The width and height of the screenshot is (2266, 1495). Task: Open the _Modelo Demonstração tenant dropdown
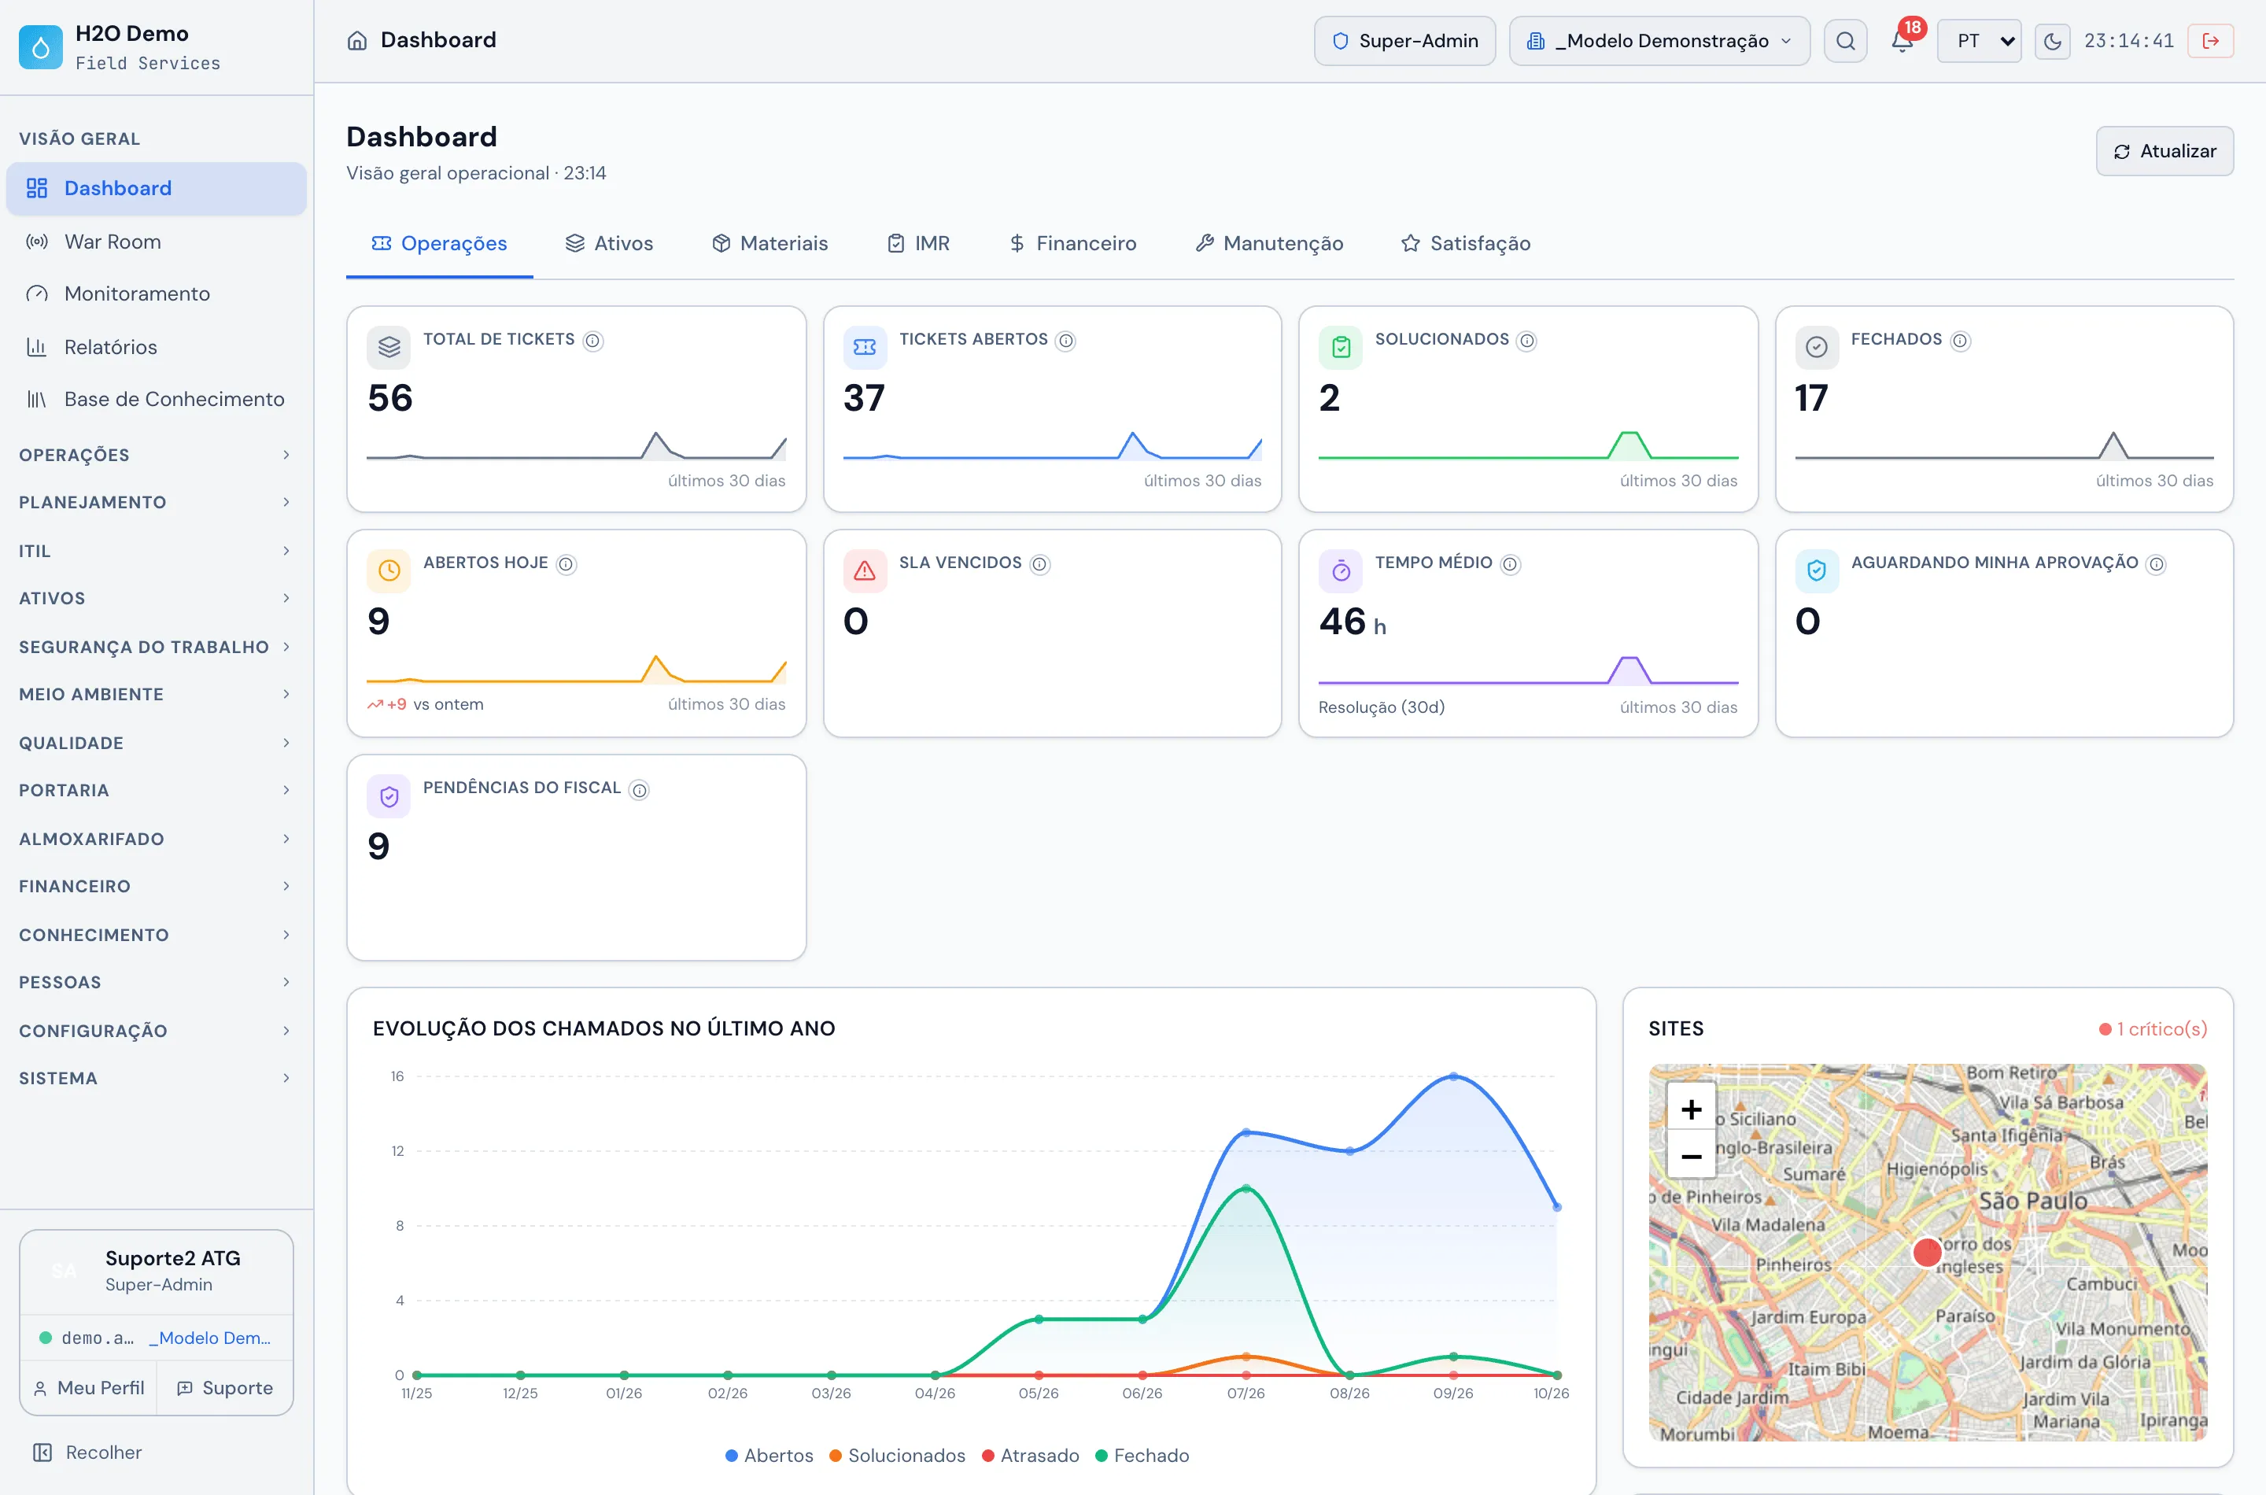pyautogui.click(x=1659, y=41)
